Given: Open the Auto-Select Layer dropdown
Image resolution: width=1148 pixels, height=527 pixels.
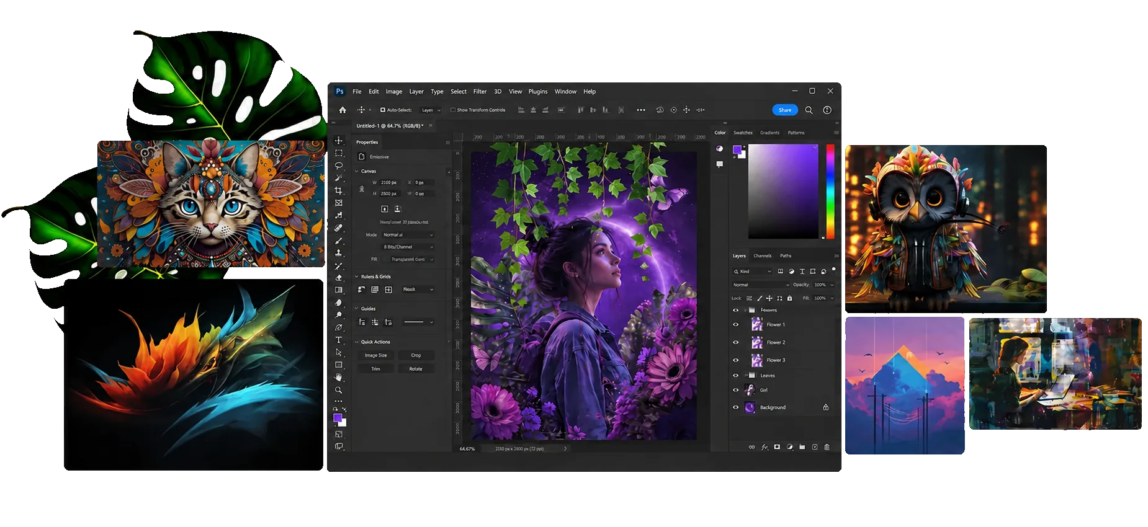Looking at the screenshot, I should pyautogui.click(x=431, y=110).
